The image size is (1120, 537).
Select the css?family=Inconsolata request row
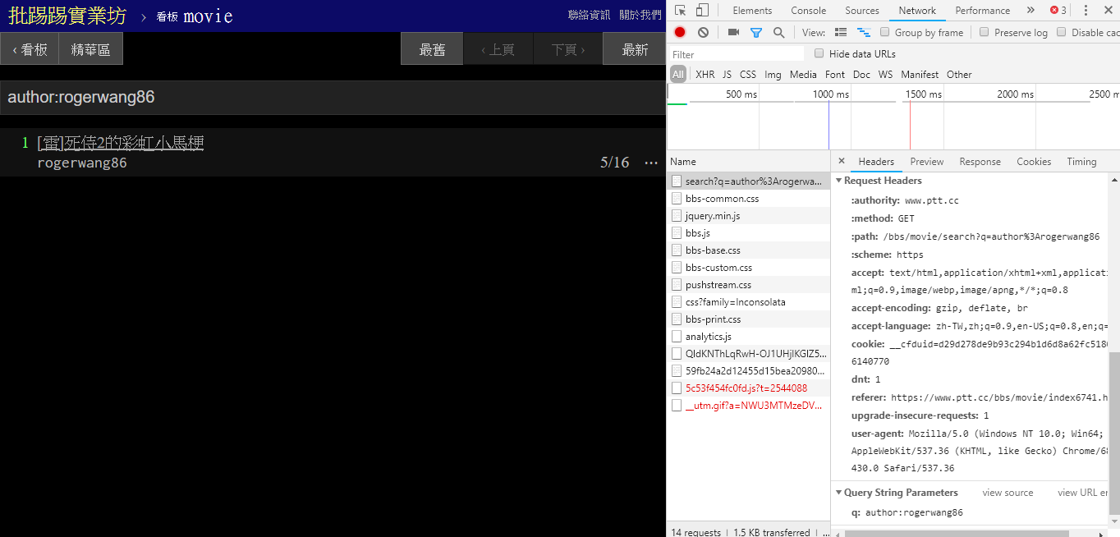[748, 302]
